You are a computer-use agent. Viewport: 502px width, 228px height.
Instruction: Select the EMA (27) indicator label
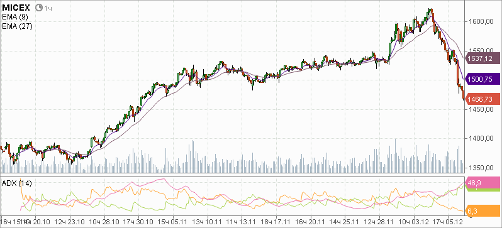point(17,26)
